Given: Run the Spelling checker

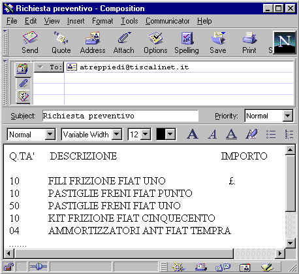Looking at the screenshot, I should (x=187, y=43).
